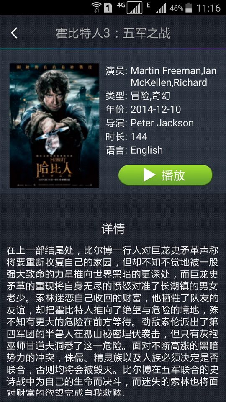Tap the white play triangle icon
This screenshot has width=226, height=402.
[x=149, y=175]
